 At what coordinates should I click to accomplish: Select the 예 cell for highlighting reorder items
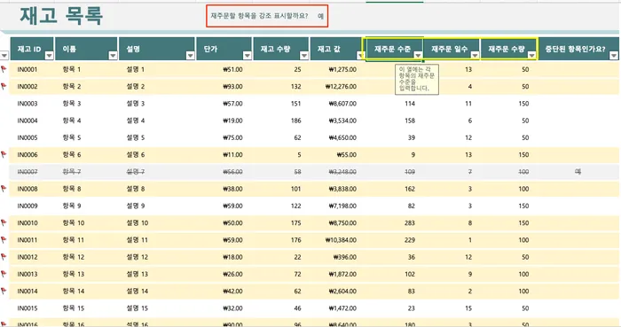(320, 16)
